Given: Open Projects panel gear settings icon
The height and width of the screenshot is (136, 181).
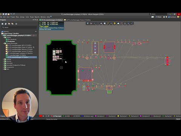Looking at the screenshot, I should [16, 24].
